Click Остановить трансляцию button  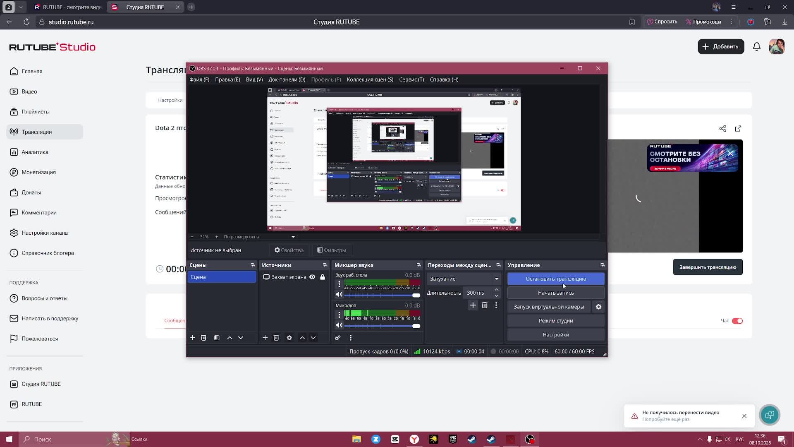(x=555, y=279)
